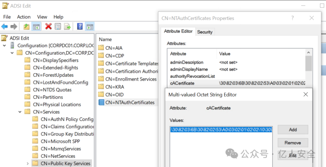The height and width of the screenshot is (167, 326).
Task: Open Properties via the toolbar sheet icon
Action: [x=58, y=27]
